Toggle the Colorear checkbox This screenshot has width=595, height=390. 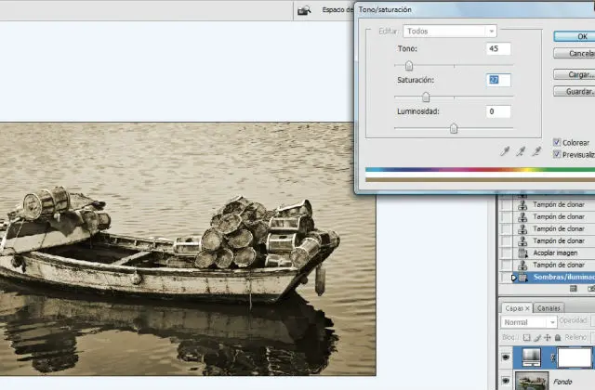click(x=557, y=142)
